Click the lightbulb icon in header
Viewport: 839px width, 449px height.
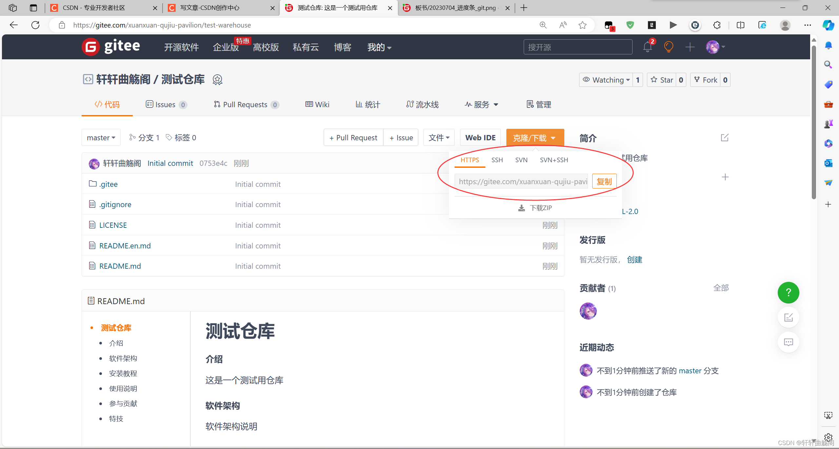(x=668, y=47)
